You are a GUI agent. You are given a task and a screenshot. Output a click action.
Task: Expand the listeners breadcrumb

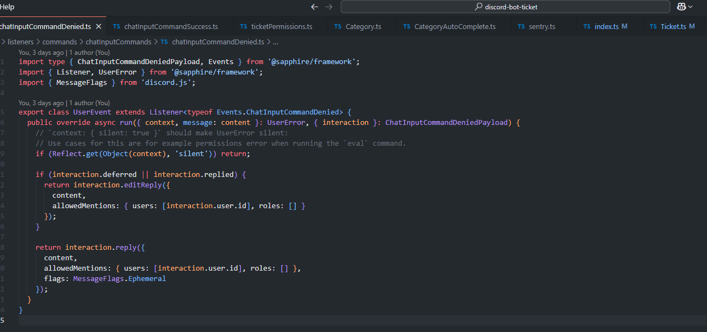[20, 42]
